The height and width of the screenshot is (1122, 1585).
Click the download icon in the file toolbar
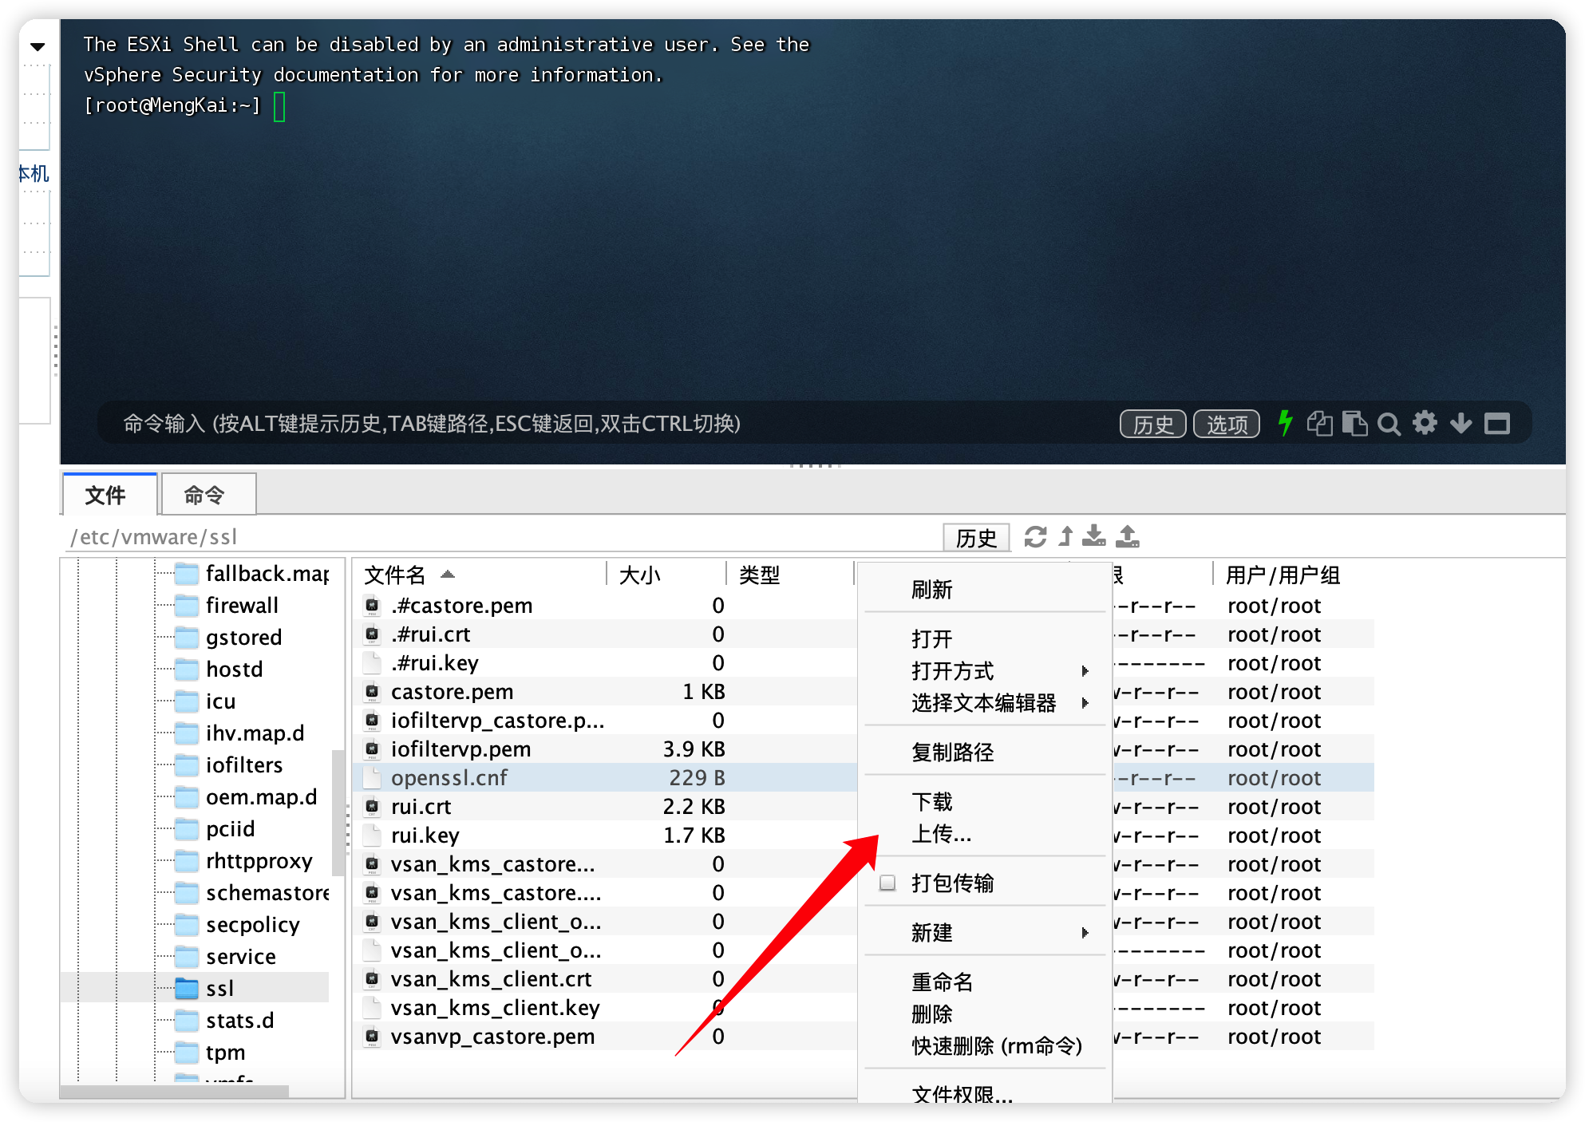click(x=1094, y=536)
